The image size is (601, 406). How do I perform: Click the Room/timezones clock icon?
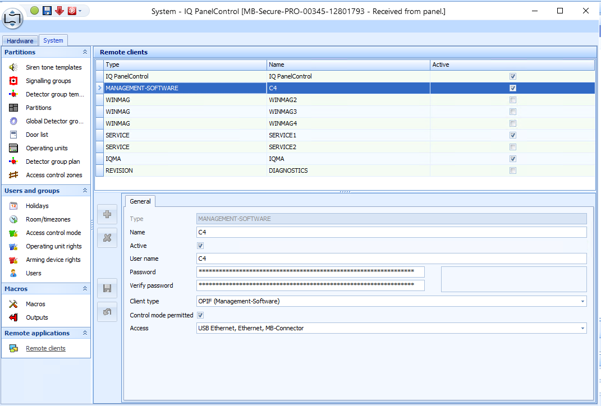click(x=13, y=219)
